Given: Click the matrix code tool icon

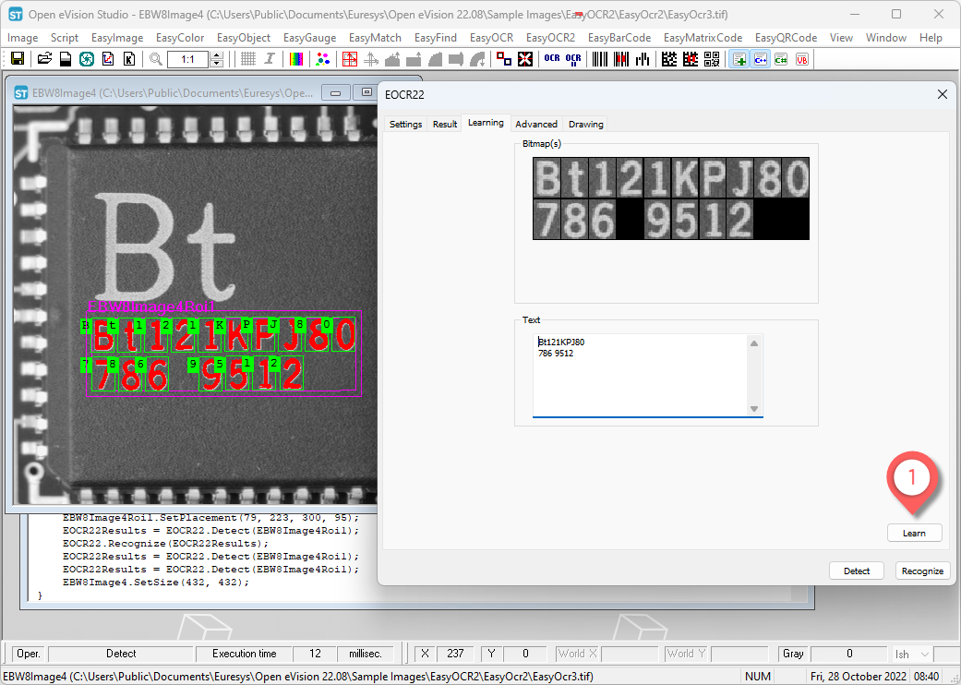Looking at the screenshot, I should [x=669, y=59].
